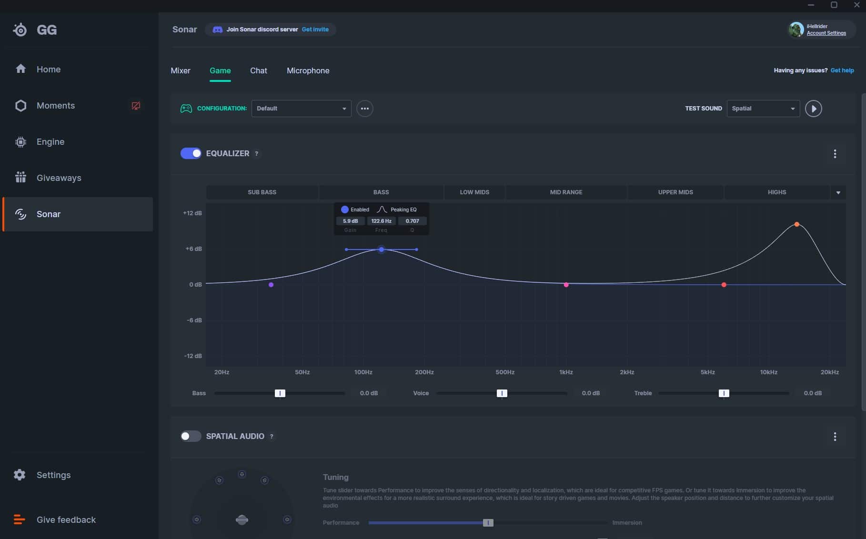Select the LOW MIDS band header

(x=474, y=192)
